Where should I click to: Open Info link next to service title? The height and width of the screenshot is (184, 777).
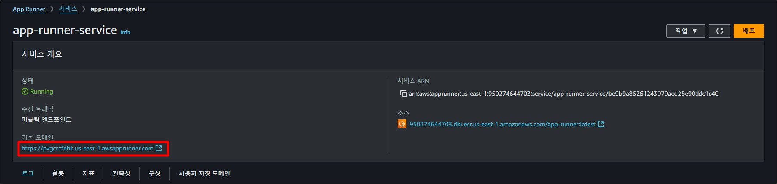point(125,32)
